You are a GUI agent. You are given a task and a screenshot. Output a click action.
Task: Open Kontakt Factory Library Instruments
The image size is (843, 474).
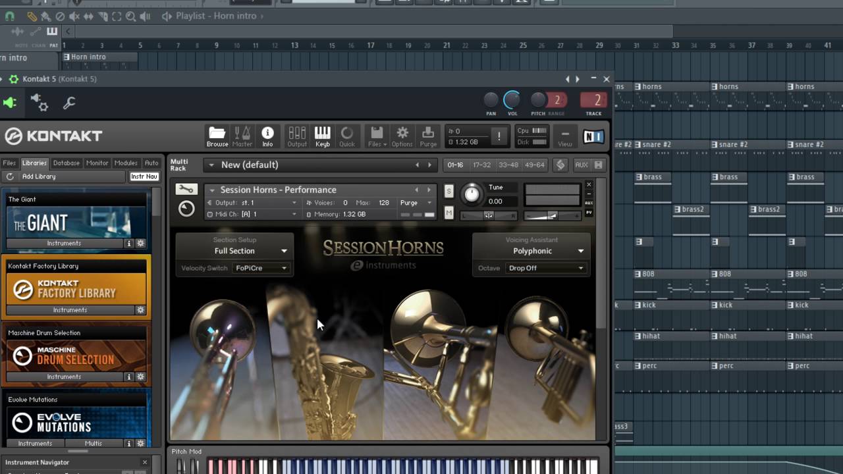tap(70, 309)
